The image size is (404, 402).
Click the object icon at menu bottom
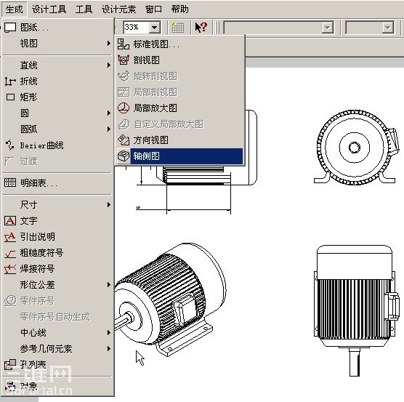[x=11, y=386]
